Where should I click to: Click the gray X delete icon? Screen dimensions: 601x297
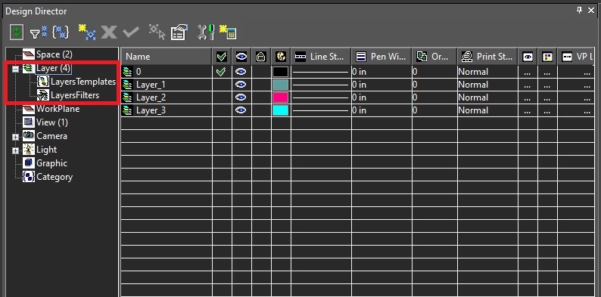point(109,33)
